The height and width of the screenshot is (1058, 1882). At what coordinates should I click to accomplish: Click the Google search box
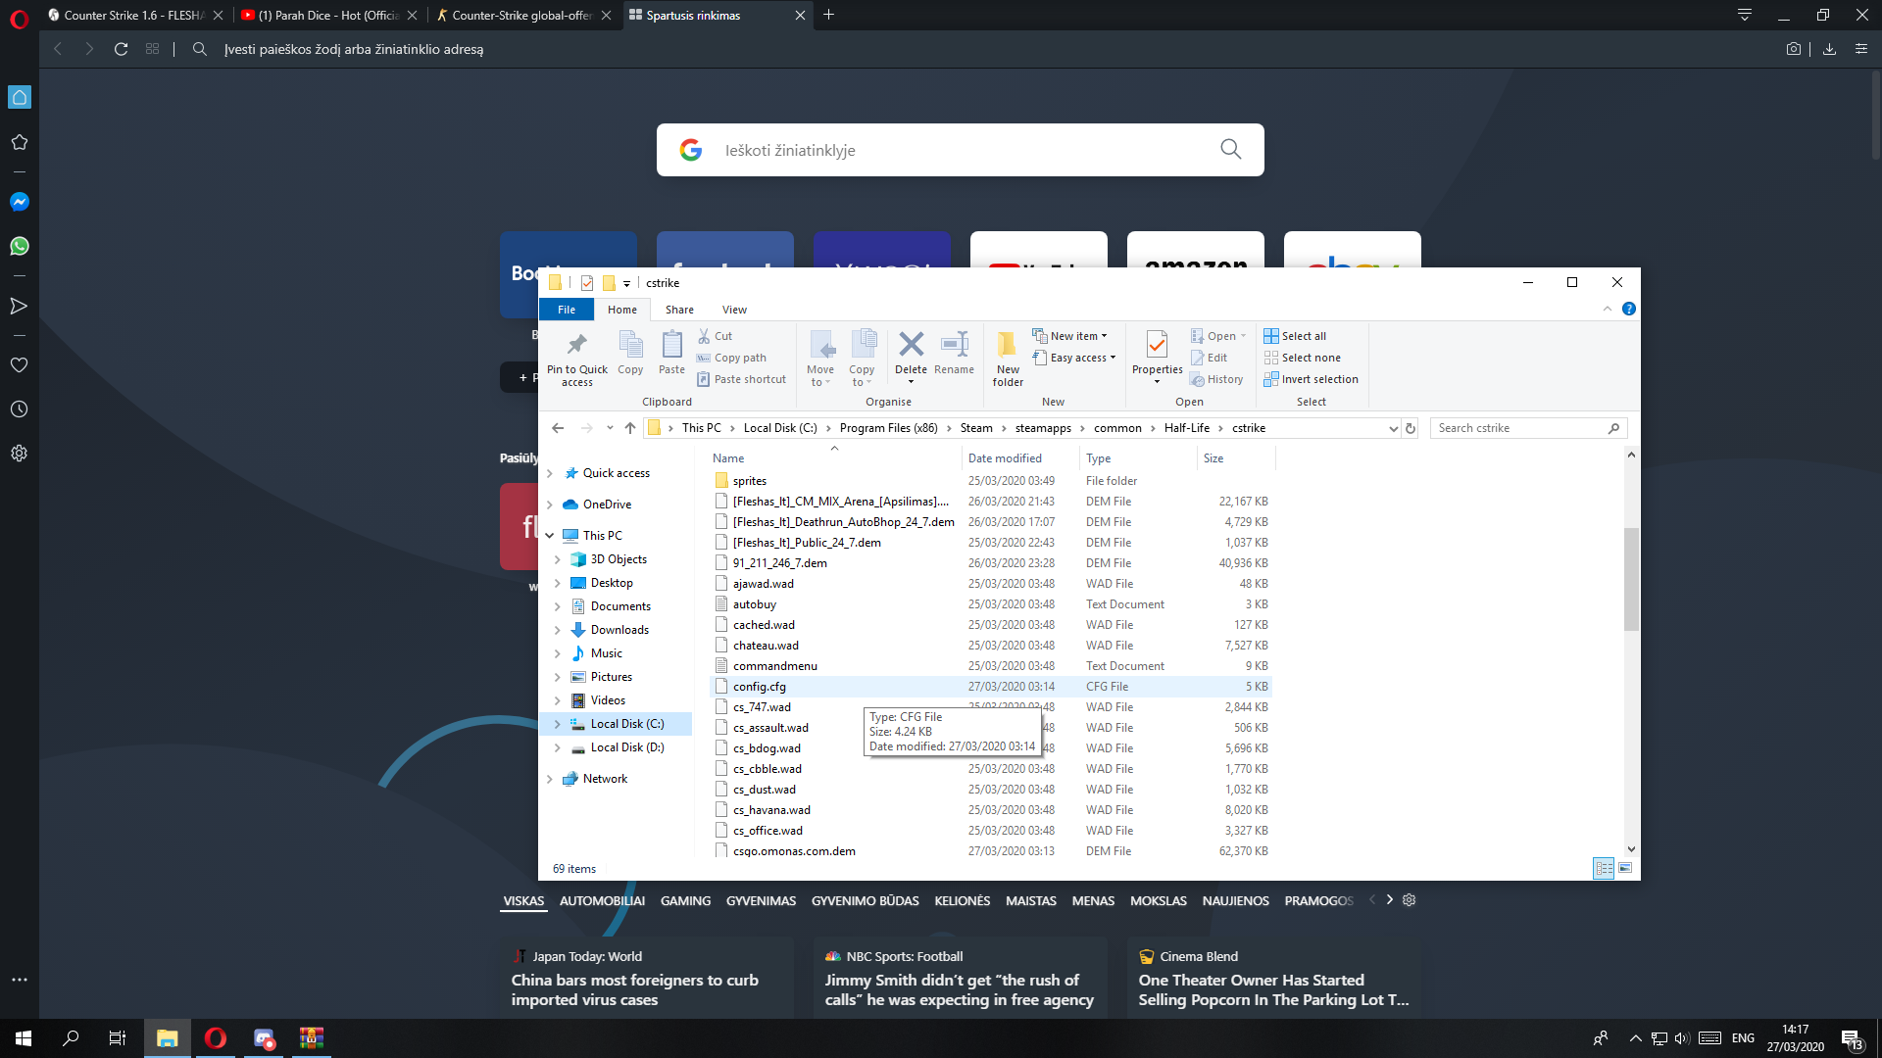coord(960,150)
